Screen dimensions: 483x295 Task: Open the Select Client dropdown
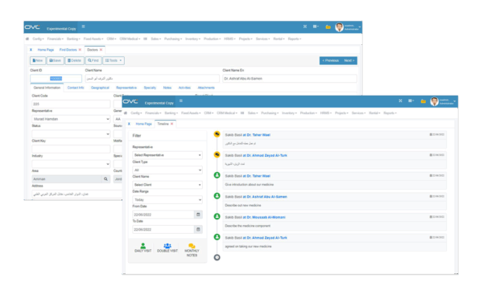[167, 185]
